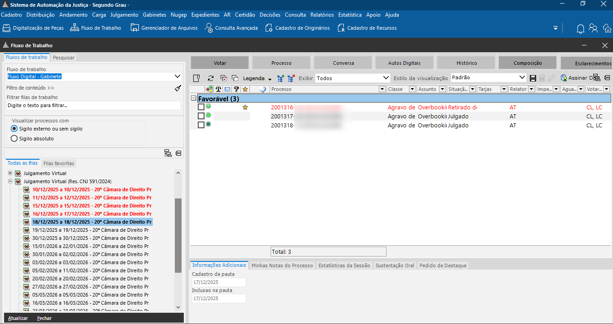Select the Sigilo absoluto radio button
The width and height of the screenshot is (613, 324).
[x=14, y=139]
